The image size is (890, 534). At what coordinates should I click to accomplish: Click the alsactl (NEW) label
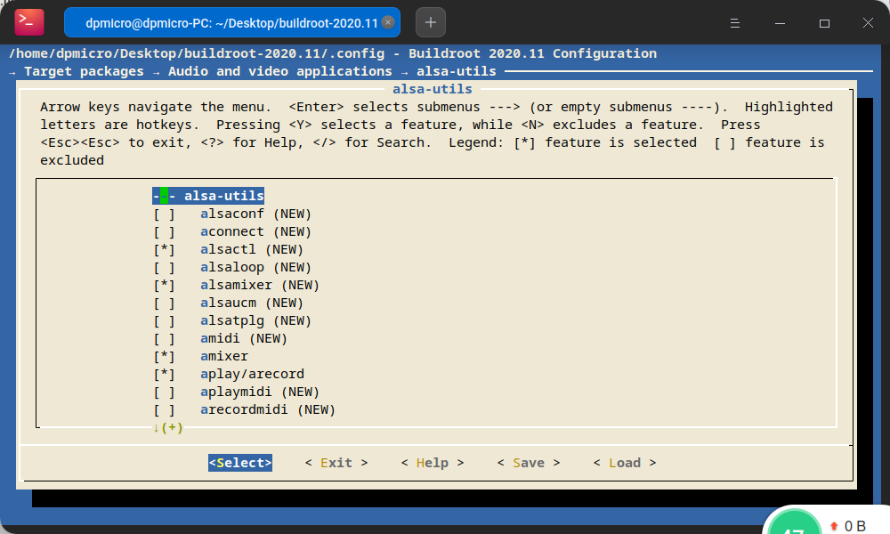252,250
